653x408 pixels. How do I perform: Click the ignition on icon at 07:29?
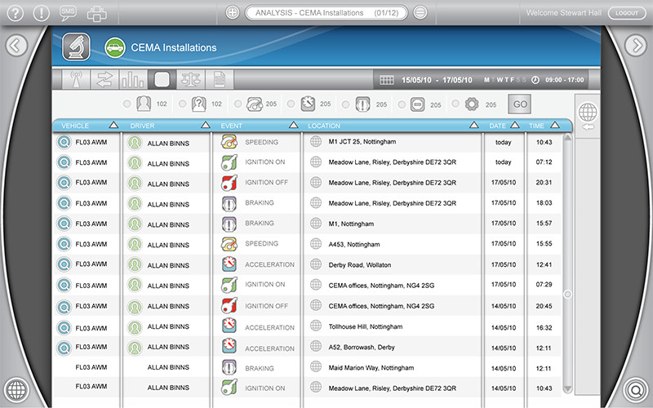pyautogui.click(x=229, y=285)
